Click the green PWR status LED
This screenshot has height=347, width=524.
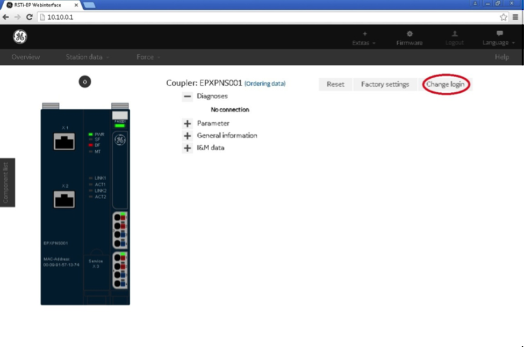[91, 134]
